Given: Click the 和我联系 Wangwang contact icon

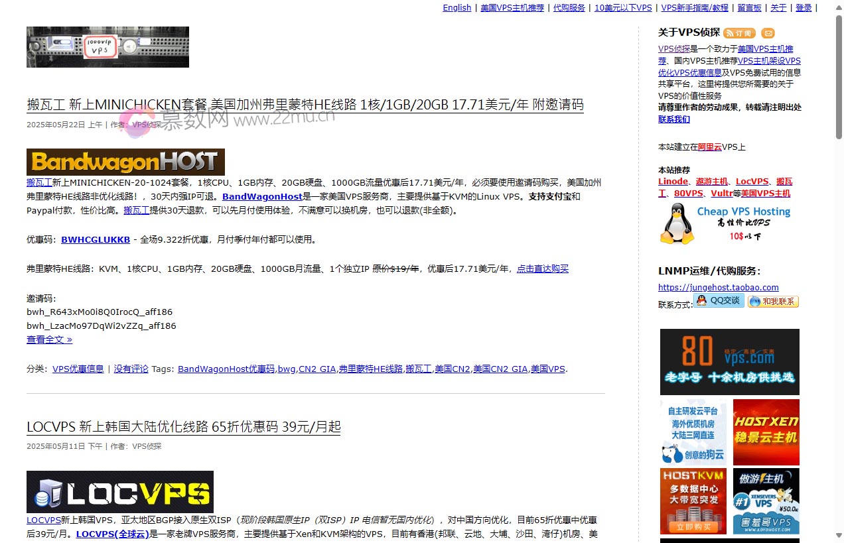Looking at the screenshot, I should (x=773, y=301).
